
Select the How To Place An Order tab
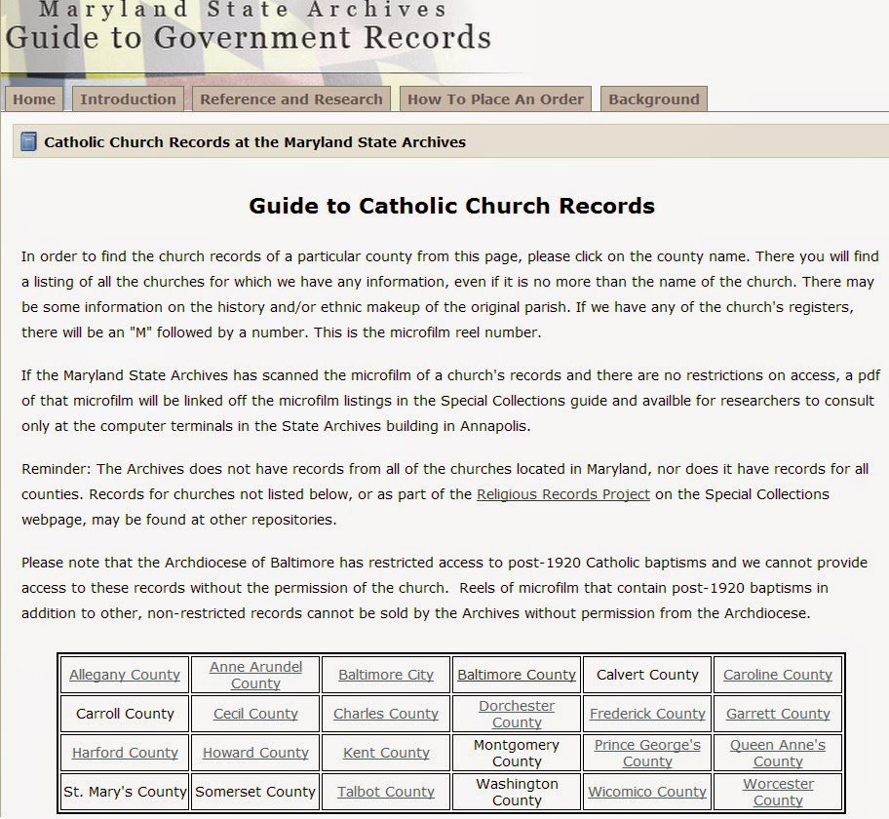click(x=495, y=98)
